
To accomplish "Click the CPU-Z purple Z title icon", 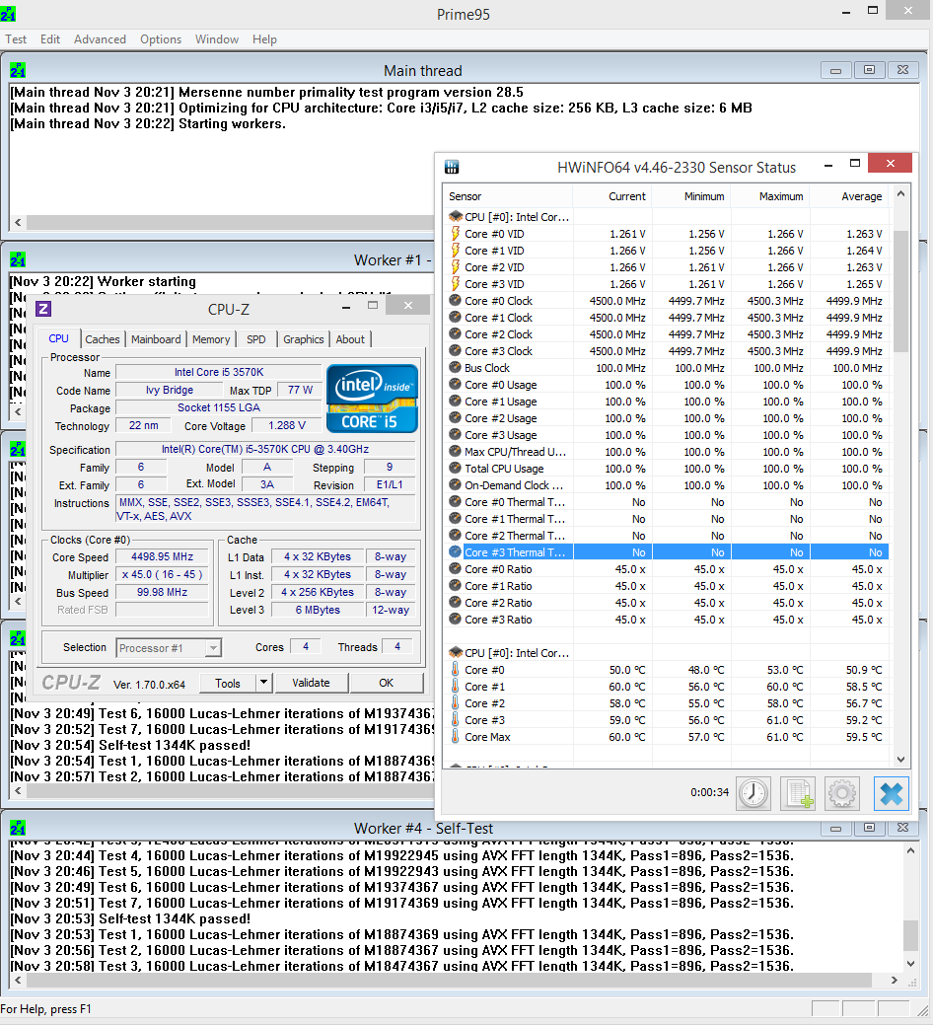I will coord(43,309).
